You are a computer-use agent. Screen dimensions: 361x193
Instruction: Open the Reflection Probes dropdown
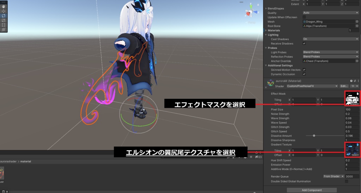(x=331, y=57)
